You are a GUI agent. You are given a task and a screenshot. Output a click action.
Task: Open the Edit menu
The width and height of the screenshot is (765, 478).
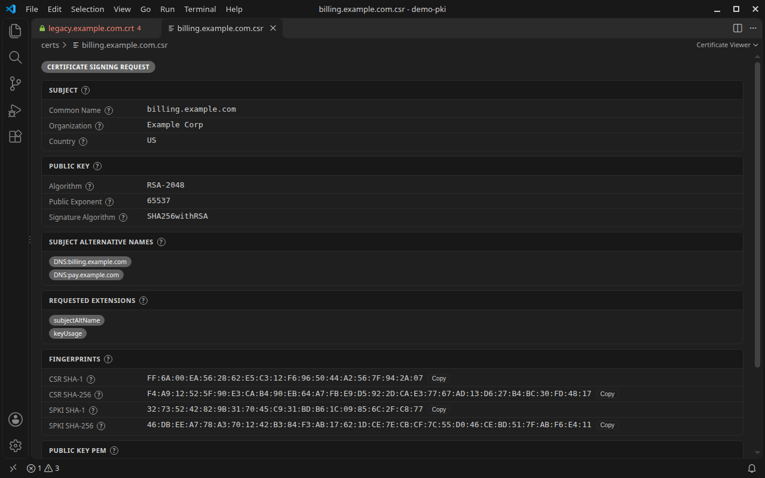[54, 9]
